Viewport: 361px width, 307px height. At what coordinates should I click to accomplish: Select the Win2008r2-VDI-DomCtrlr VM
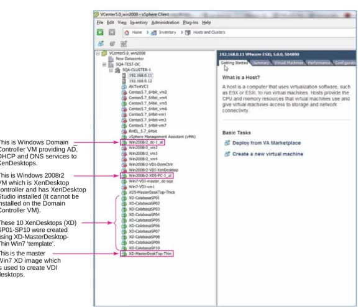[x=151, y=165]
